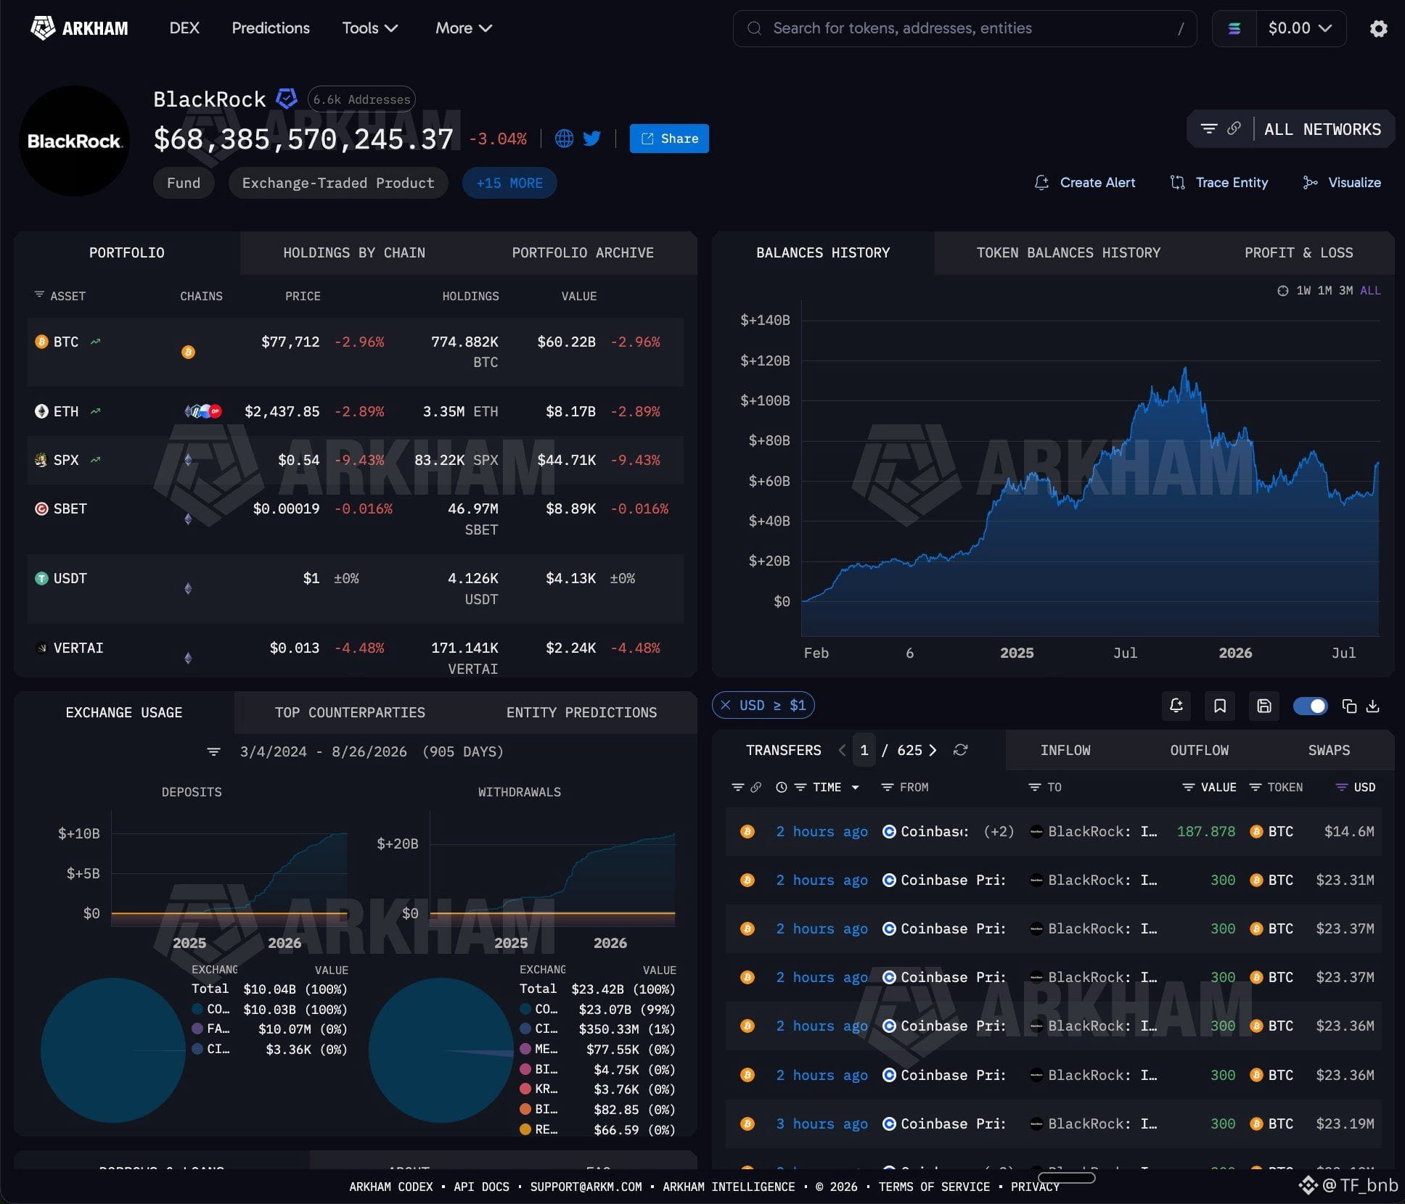Click Create Alert

pyautogui.click(x=1084, y=183)
